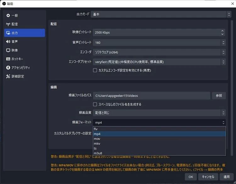
Task: Click the recording file path field
Action: tap(151, 96)
